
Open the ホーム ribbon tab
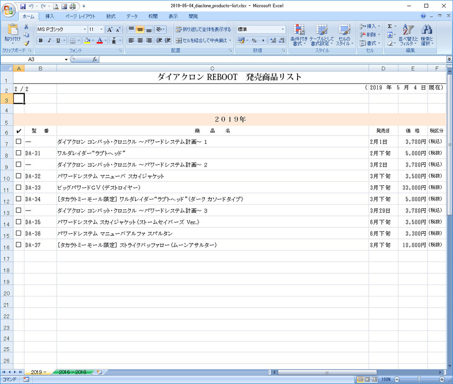tap(28, 16)
